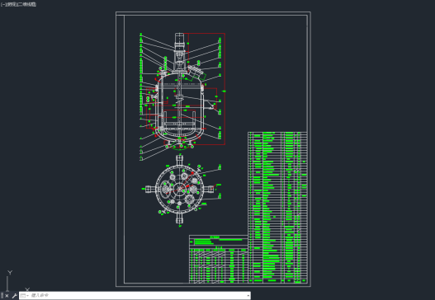This screenshot has width=435, height=300.
Task: Click the command line grip handle
Action: pos(2,296)
